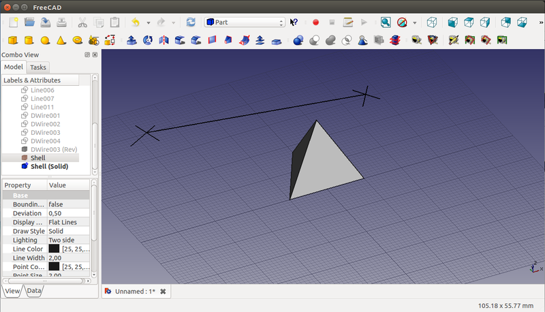Create a box primitive solid

coord(12,40)
